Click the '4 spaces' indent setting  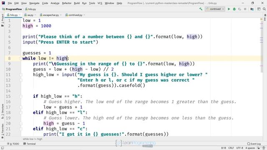coord(250,148)
